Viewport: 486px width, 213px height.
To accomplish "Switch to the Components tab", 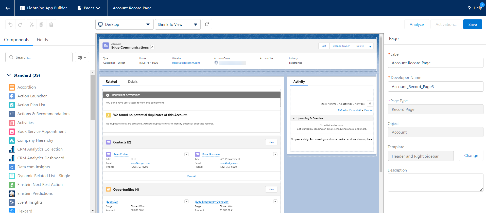I will pyautogui.click(x=16, y=40).
